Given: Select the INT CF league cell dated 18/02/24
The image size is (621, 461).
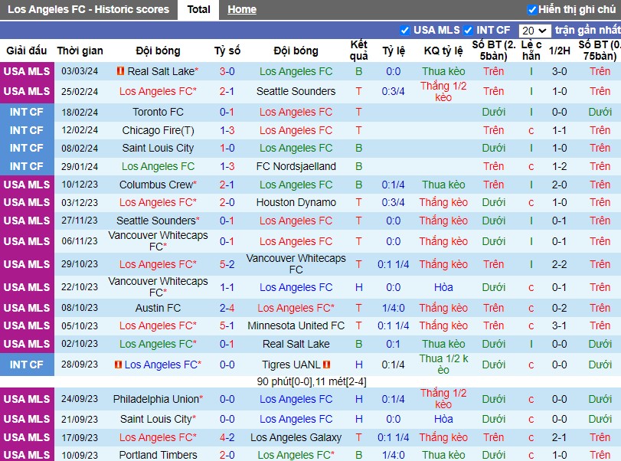Looking at the screenshot, I should (x=27, y=112).
